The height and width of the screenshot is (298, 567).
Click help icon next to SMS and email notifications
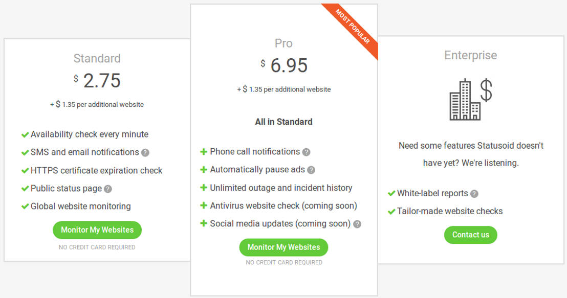click(x=145, y=153)
